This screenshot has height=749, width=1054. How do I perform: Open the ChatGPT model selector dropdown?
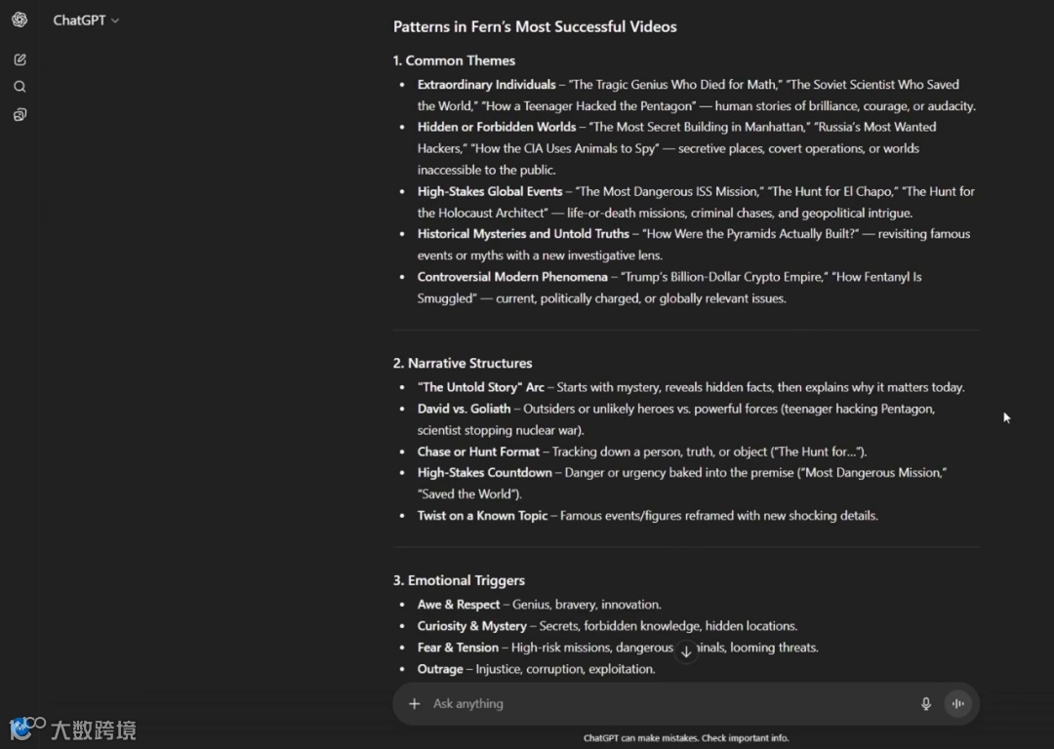pos(86,20)
